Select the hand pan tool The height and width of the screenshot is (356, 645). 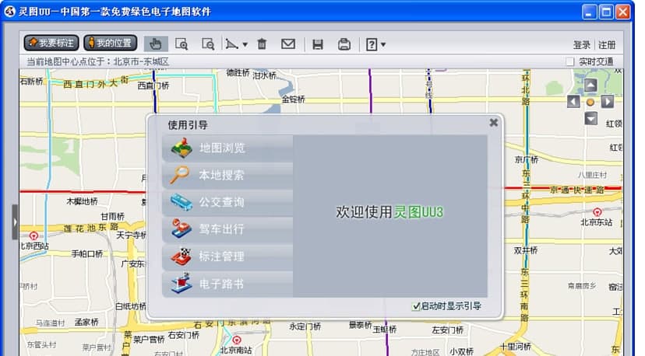[156, 44]
